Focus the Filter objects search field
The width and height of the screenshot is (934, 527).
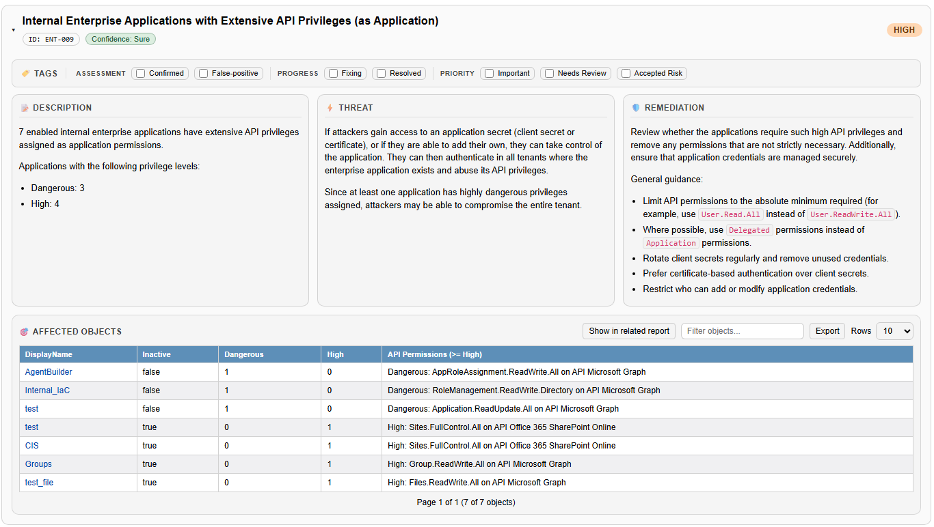click(742, 331)
